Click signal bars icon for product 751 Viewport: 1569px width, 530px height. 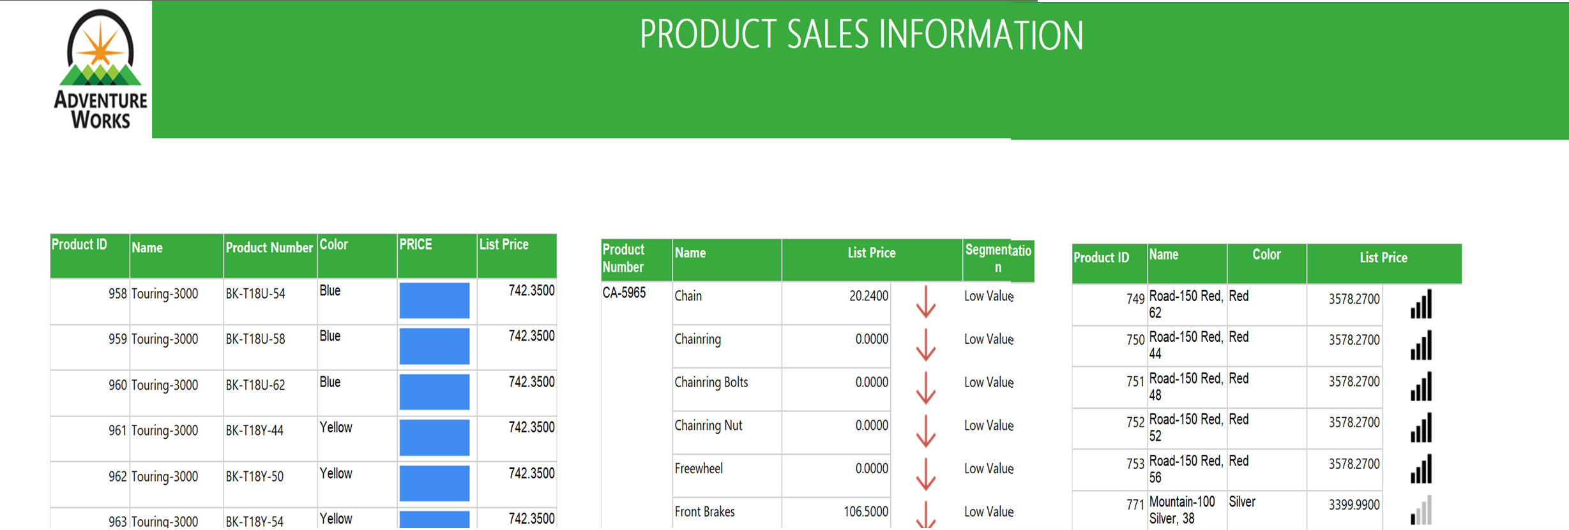click(x=1421, y=386)
